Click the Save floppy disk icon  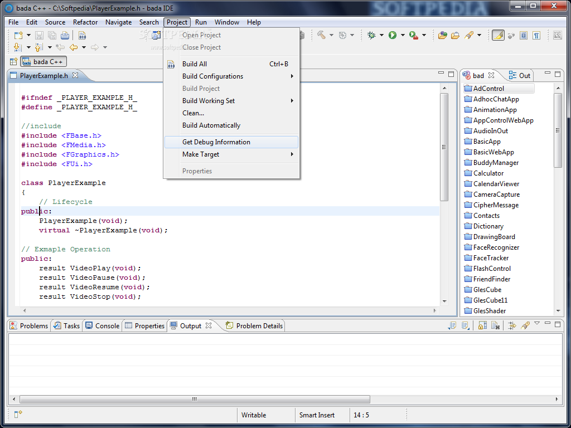click(x=40, y=35)
